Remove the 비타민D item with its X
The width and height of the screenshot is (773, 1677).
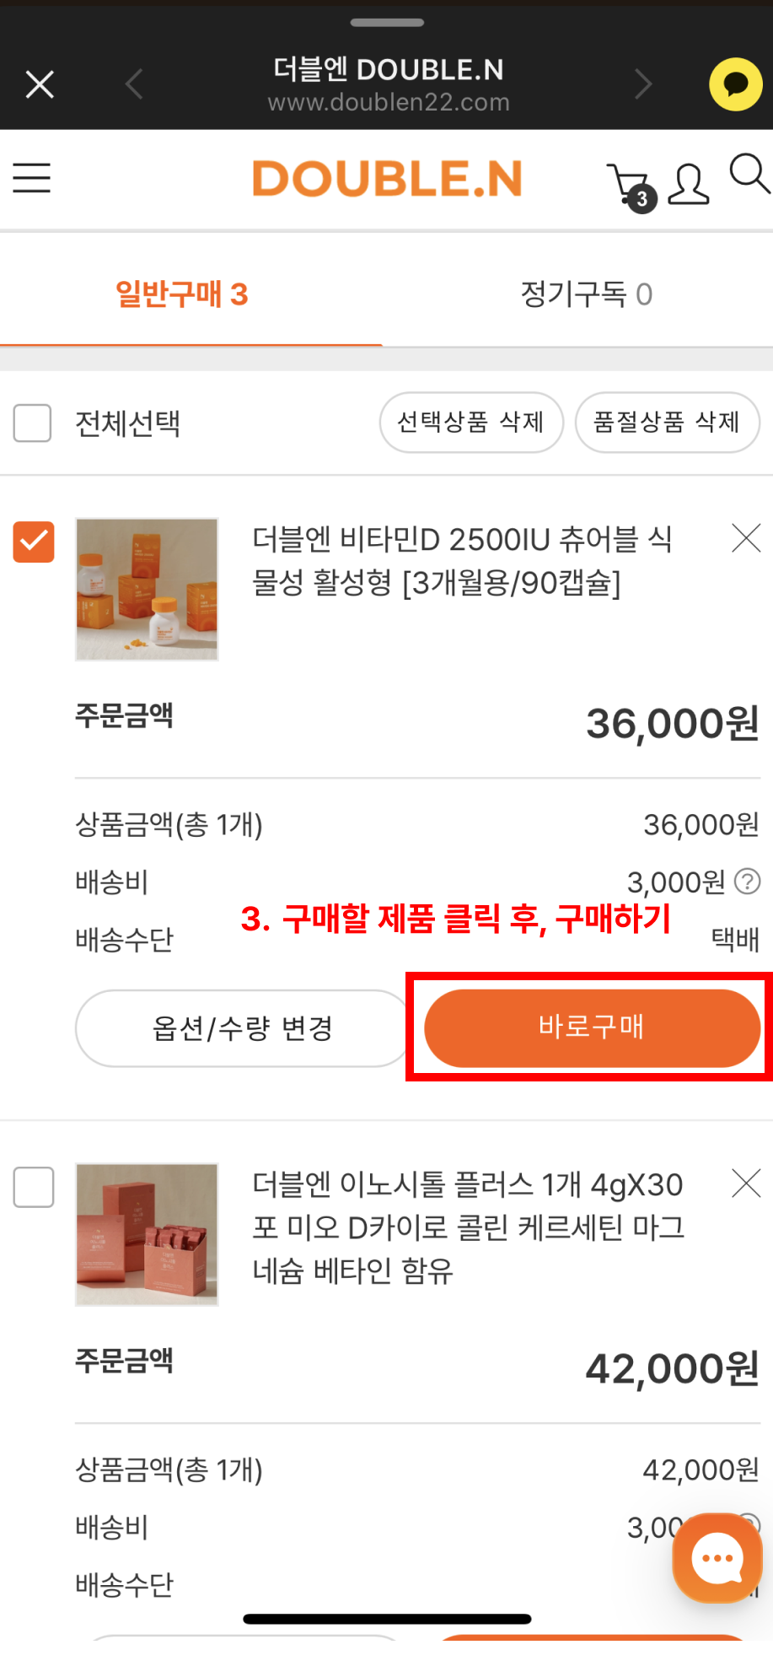tap(746, 538)
